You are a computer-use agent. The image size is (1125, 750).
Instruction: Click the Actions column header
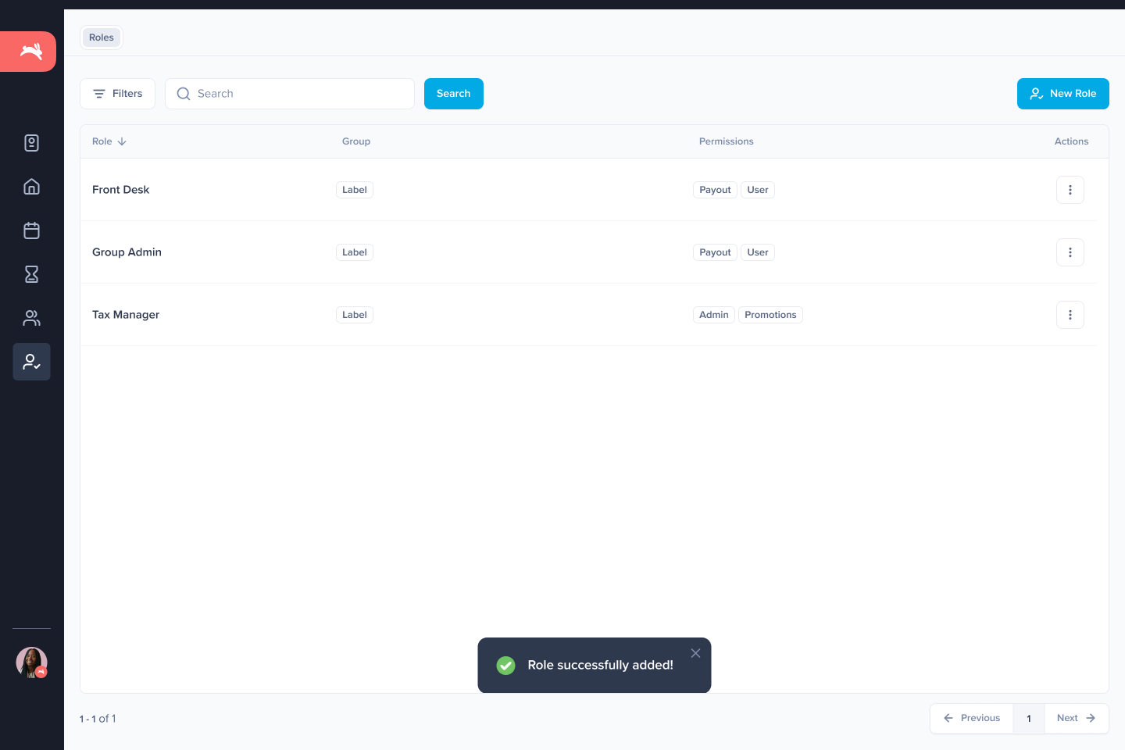tap(1071, 141)
